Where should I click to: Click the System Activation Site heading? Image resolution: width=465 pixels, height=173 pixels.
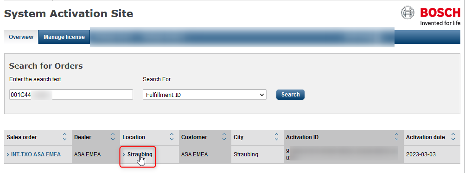pos(69,13)
